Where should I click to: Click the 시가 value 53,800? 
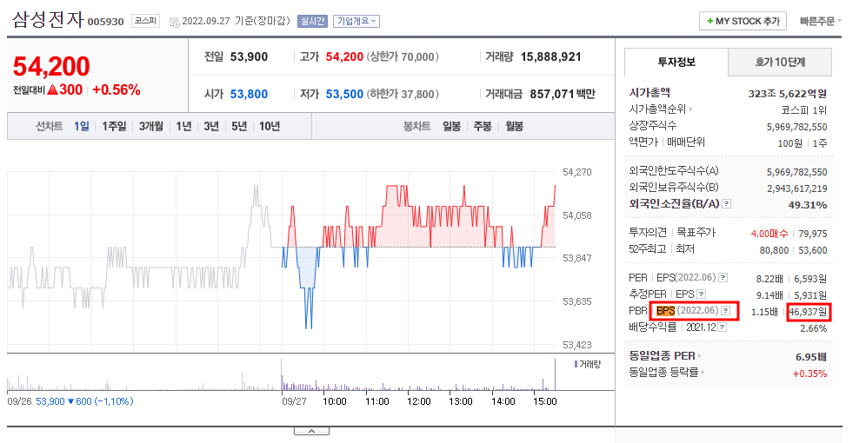[x=249, y=95]
